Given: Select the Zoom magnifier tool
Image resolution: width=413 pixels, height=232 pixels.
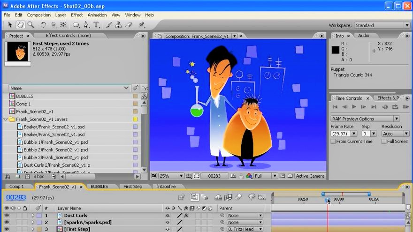Looking at the screenshot, I should pyautogui.click(x=31, y=25).
